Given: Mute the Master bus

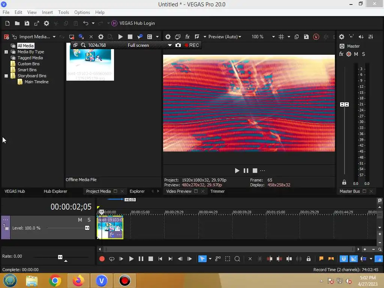Looking at the screenshot, I should [356, 54].
